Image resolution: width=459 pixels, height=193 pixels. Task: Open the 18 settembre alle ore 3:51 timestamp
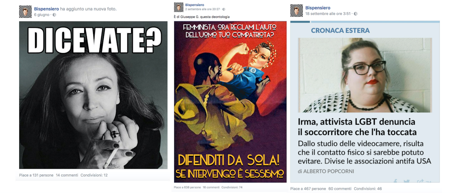point(328,14)
